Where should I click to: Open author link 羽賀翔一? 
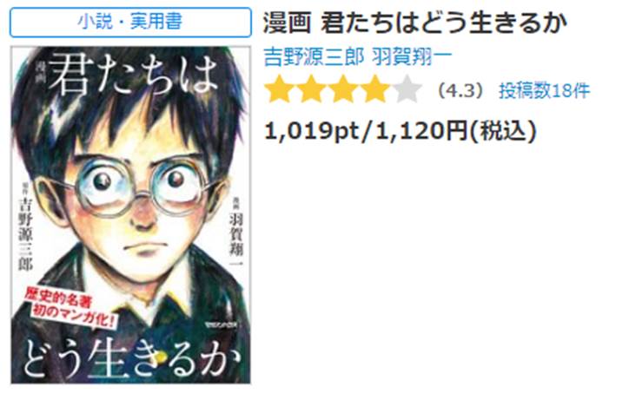[411, 57]
